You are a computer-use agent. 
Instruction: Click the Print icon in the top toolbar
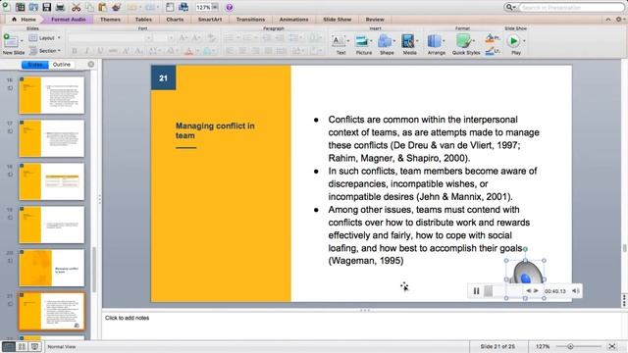coord(60,7)
